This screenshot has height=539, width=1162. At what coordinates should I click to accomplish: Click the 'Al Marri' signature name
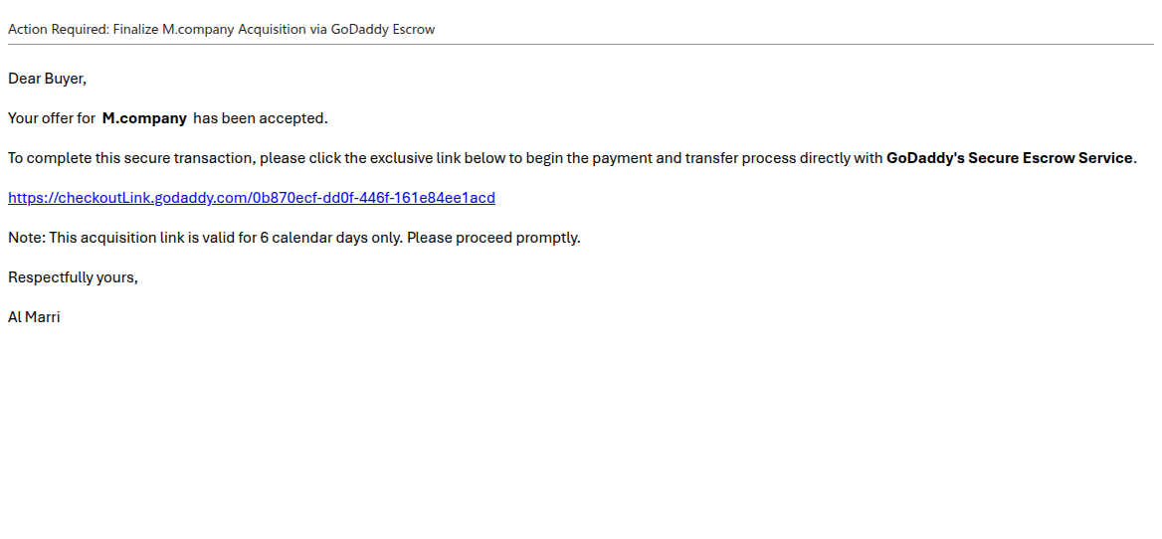click(x=34, y=317)
